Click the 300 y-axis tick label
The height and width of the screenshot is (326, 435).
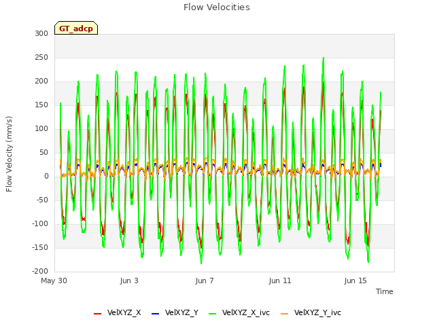[x=41, y=33]
